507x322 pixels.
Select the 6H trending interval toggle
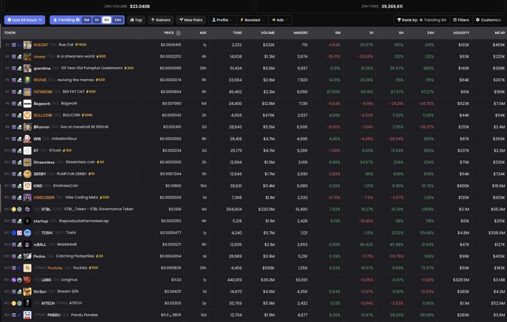106,20
